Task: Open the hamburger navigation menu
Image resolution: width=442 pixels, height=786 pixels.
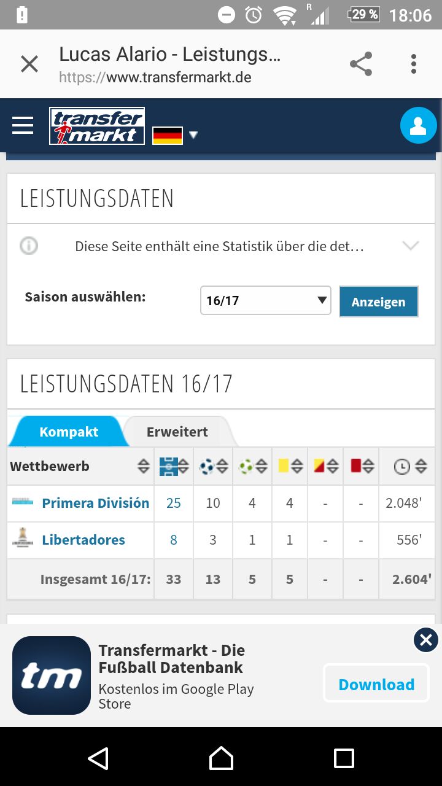Action: [23, 126]
